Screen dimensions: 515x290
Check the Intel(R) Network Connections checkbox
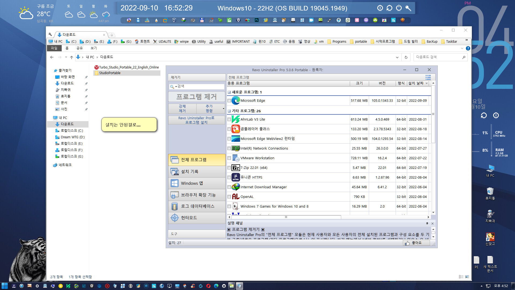click(229, 148)
